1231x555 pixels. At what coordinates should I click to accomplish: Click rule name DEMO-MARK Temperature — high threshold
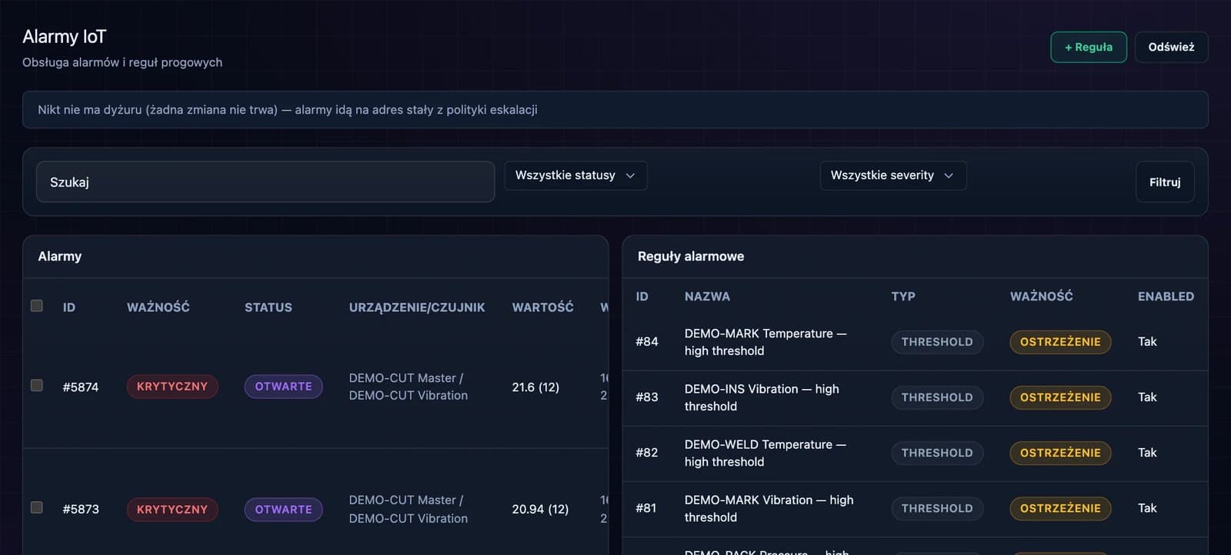[766, 342]
